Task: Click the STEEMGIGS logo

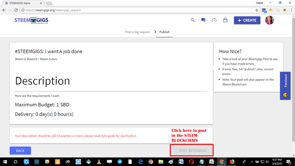Action: click(31, 20)
